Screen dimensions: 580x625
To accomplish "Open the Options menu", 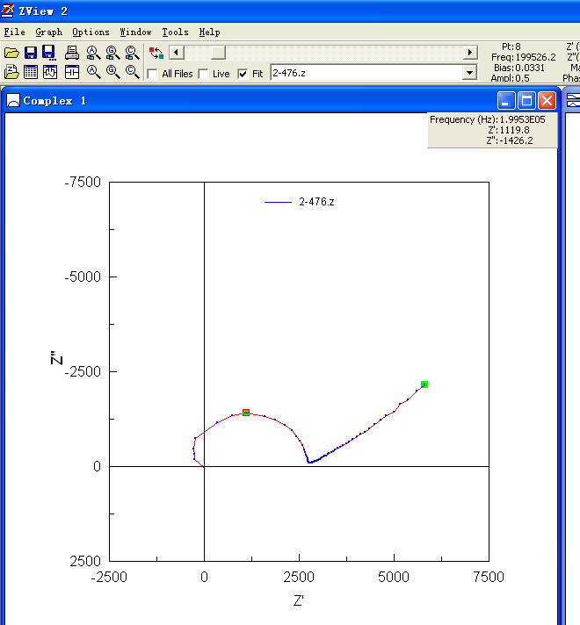I will point(91,32).
